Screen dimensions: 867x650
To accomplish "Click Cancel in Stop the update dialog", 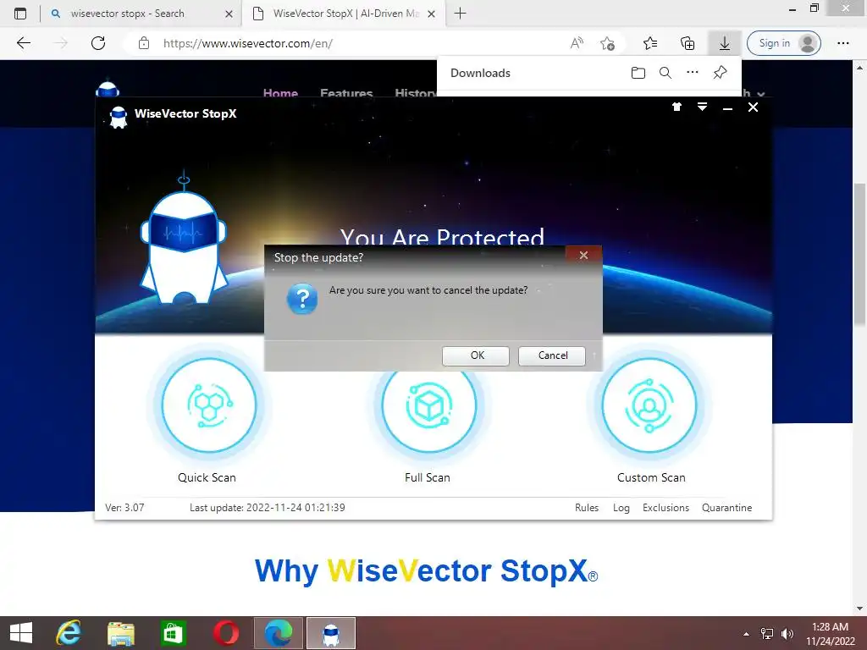I will click(x=552, y=355).
